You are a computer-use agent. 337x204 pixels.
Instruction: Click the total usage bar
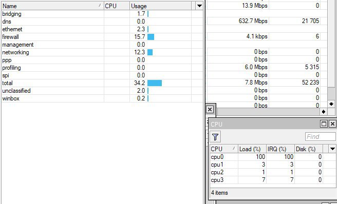155,83
